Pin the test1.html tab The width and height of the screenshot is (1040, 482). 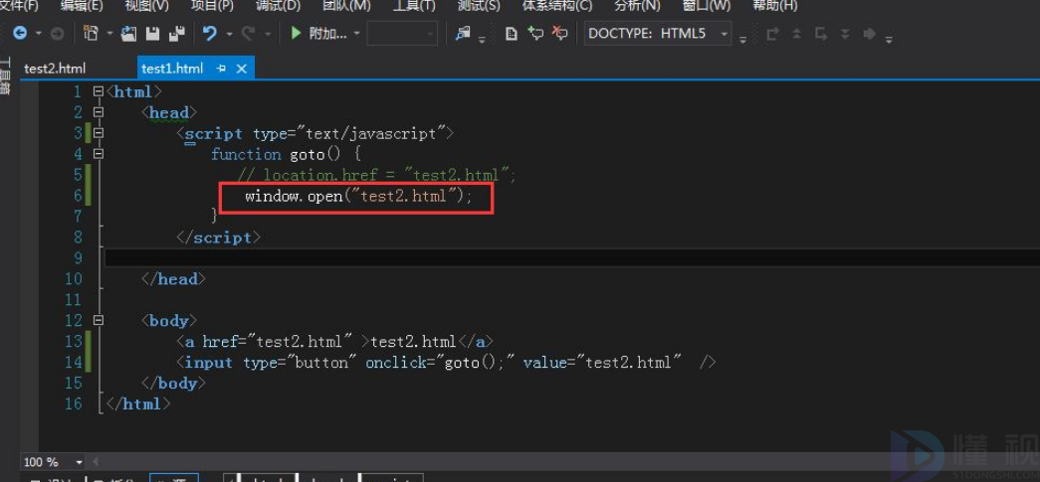tap(222, 69)
